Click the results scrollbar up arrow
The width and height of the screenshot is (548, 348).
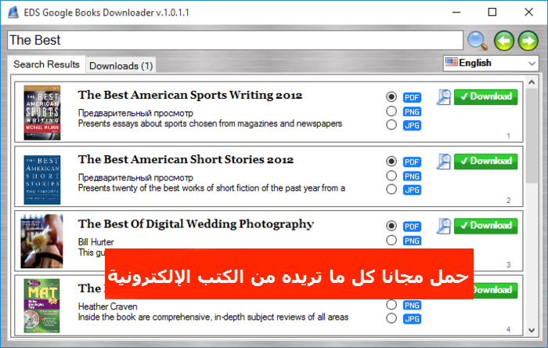(x=532, y=82)
